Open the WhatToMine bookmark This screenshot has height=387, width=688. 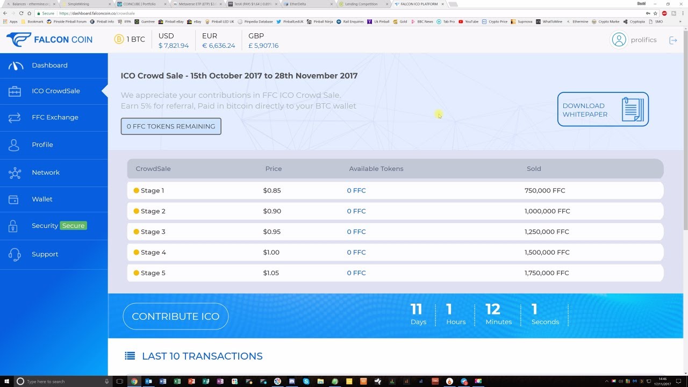(549, 21)
